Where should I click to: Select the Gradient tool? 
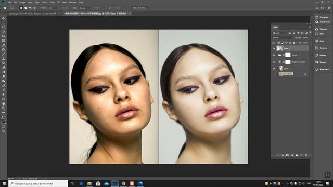(4, 72)
